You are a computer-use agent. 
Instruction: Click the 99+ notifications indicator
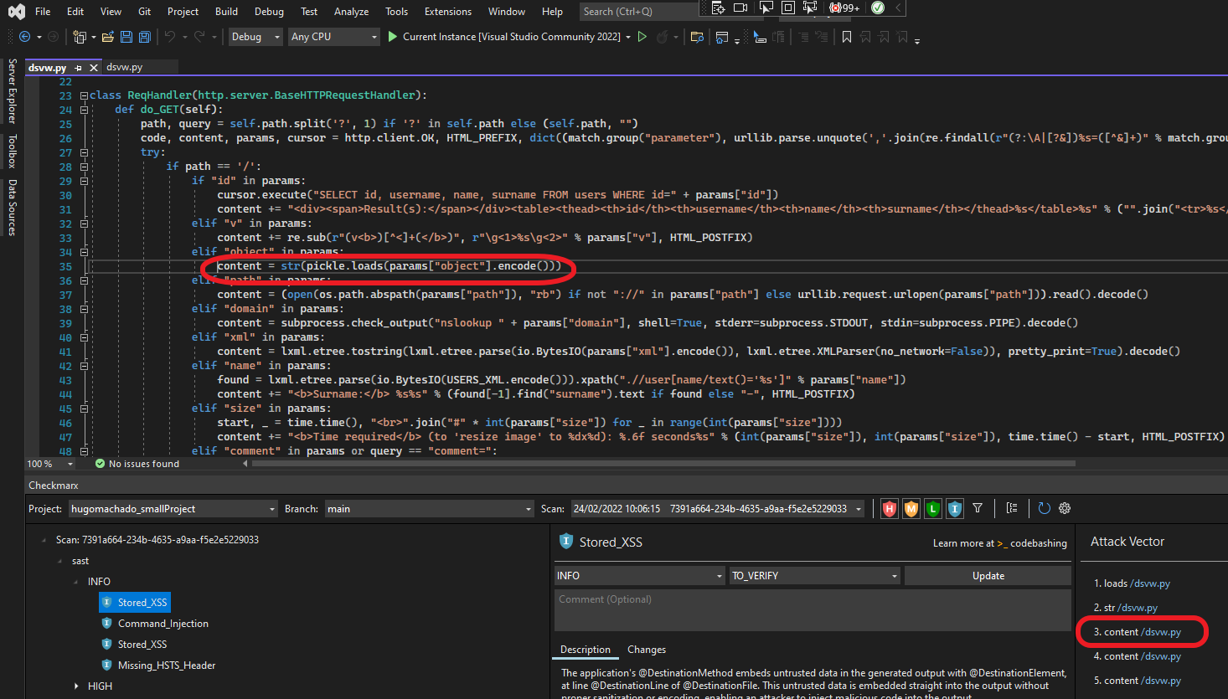click(x=844, y=8)
